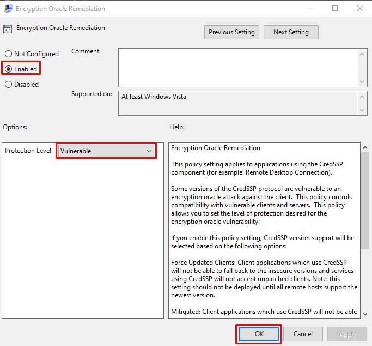
Task: Click the Supported on scroll down arrow
Action: pos(363,111)
